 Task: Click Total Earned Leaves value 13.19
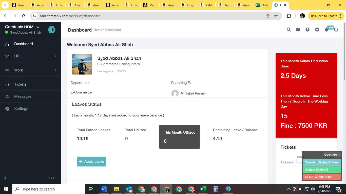(x=83, y=139)
